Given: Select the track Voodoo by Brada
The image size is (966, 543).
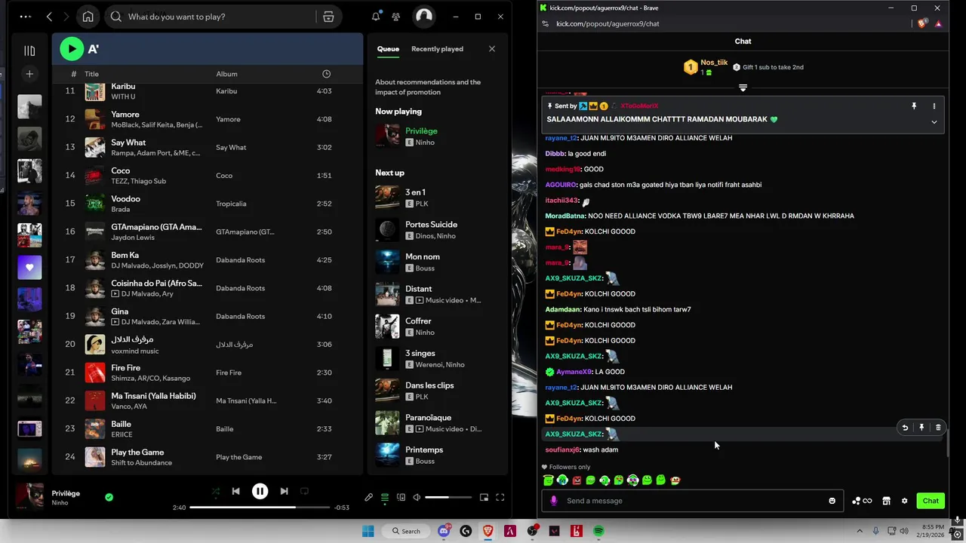Looking at the screenshot, I should point(208,204).
